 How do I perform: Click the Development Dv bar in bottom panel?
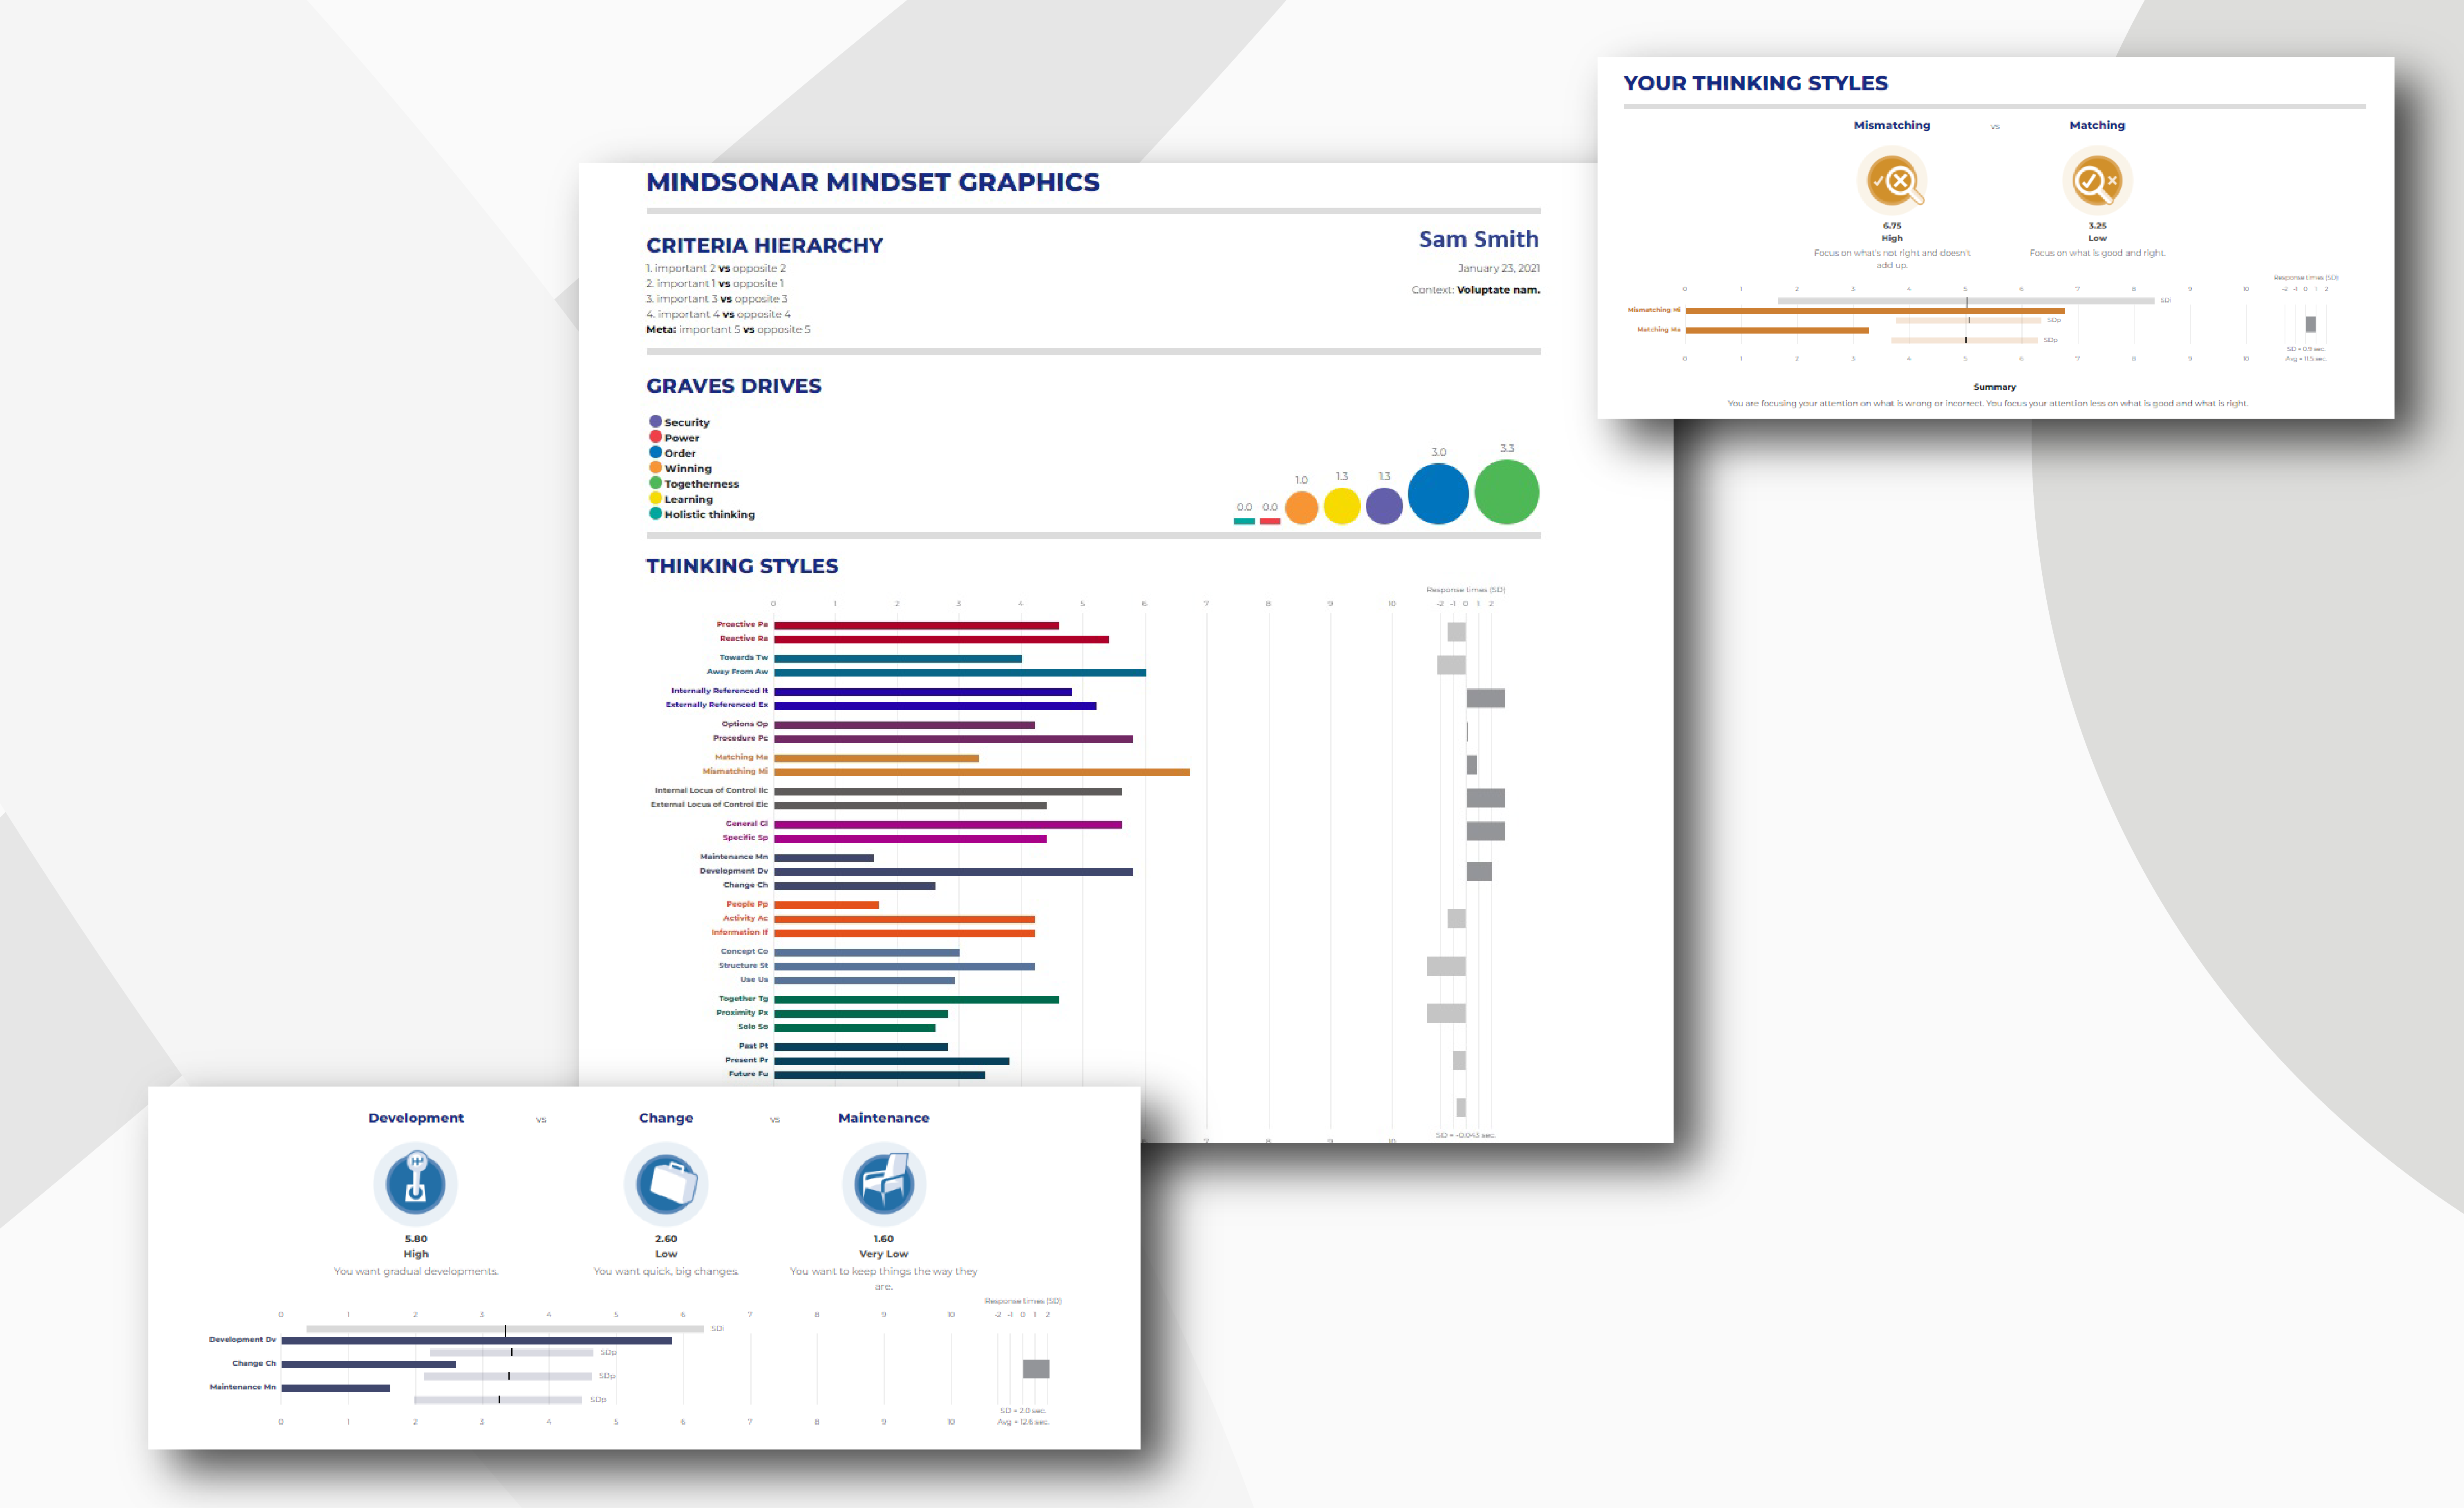pos(476,1341)
